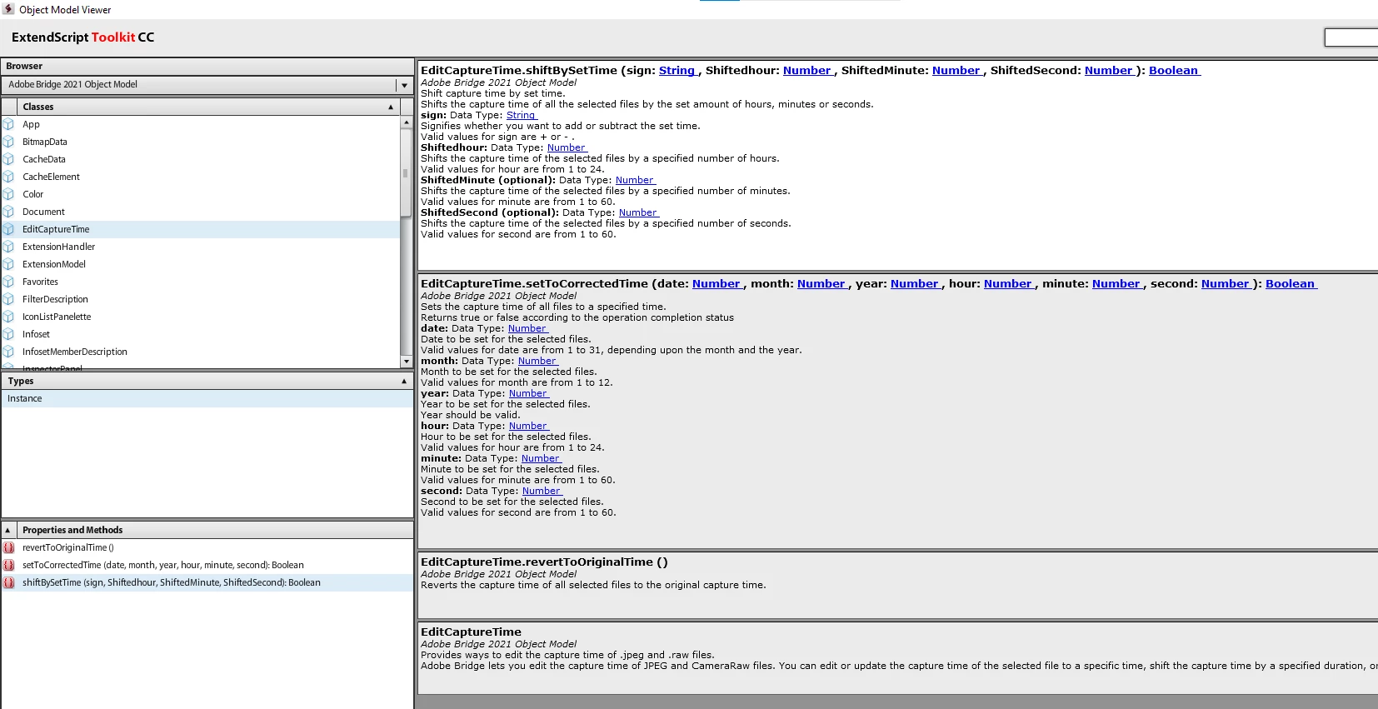Click the Browser panel header

(207, 66)
